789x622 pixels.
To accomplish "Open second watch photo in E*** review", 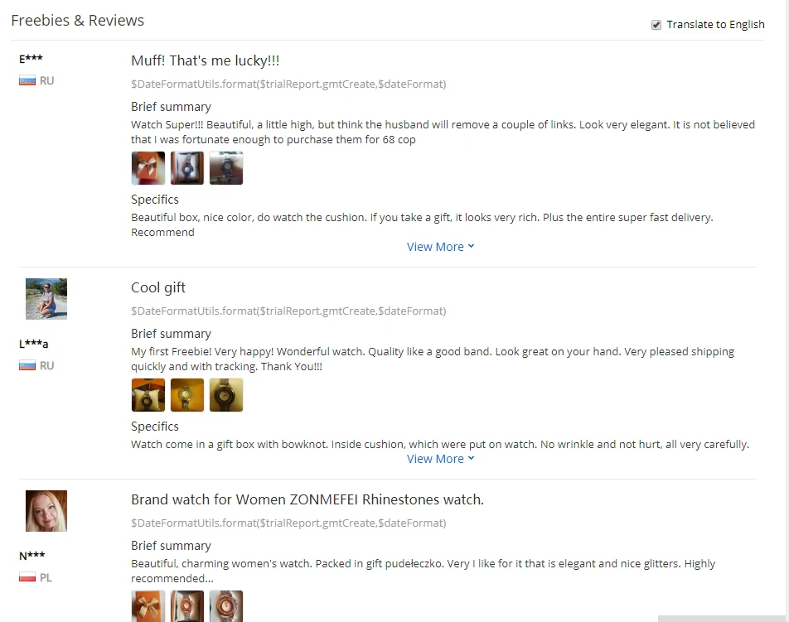I will point(187,168).
